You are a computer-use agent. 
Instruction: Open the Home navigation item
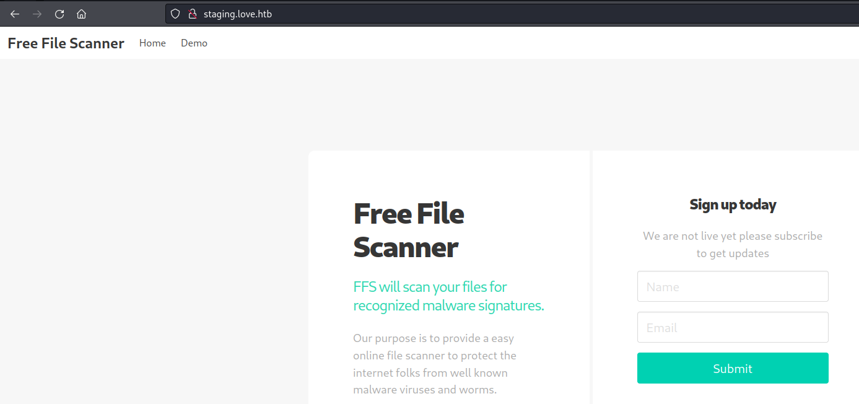tap(152, 43)
